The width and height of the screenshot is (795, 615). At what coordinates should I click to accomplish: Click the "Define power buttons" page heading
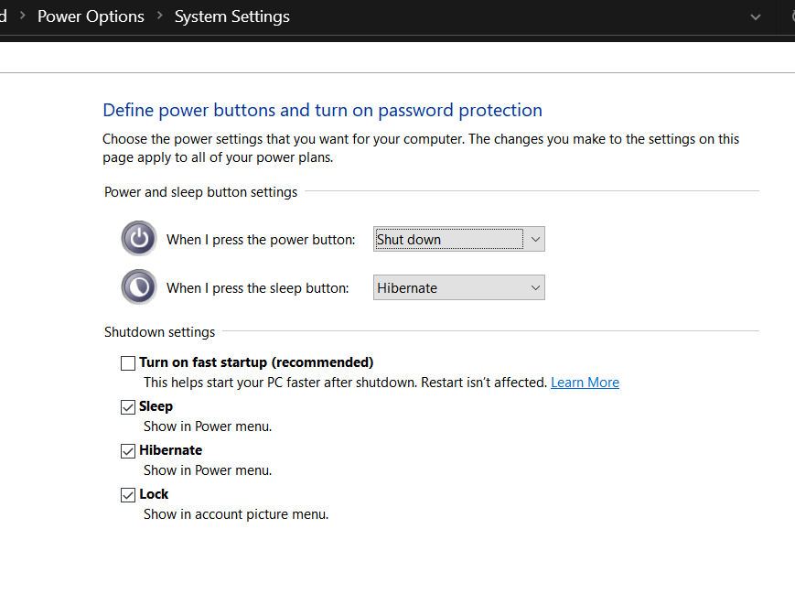click(x=322, y=111)
